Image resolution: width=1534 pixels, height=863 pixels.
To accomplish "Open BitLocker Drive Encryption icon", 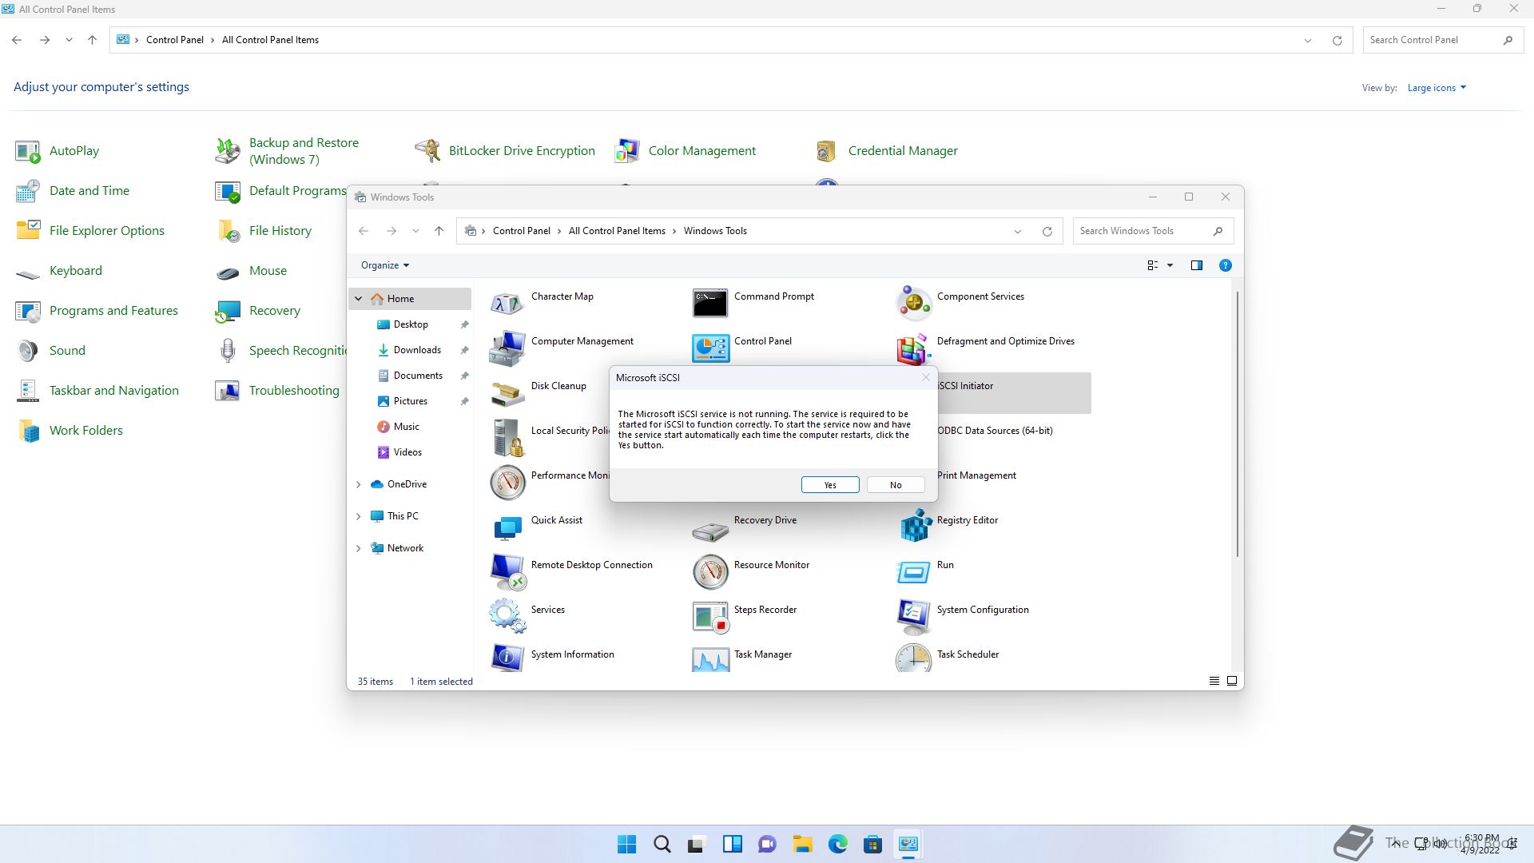I will click(x=427, y=151).
